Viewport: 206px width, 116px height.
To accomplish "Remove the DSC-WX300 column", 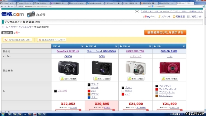I will tap(116, 46).
